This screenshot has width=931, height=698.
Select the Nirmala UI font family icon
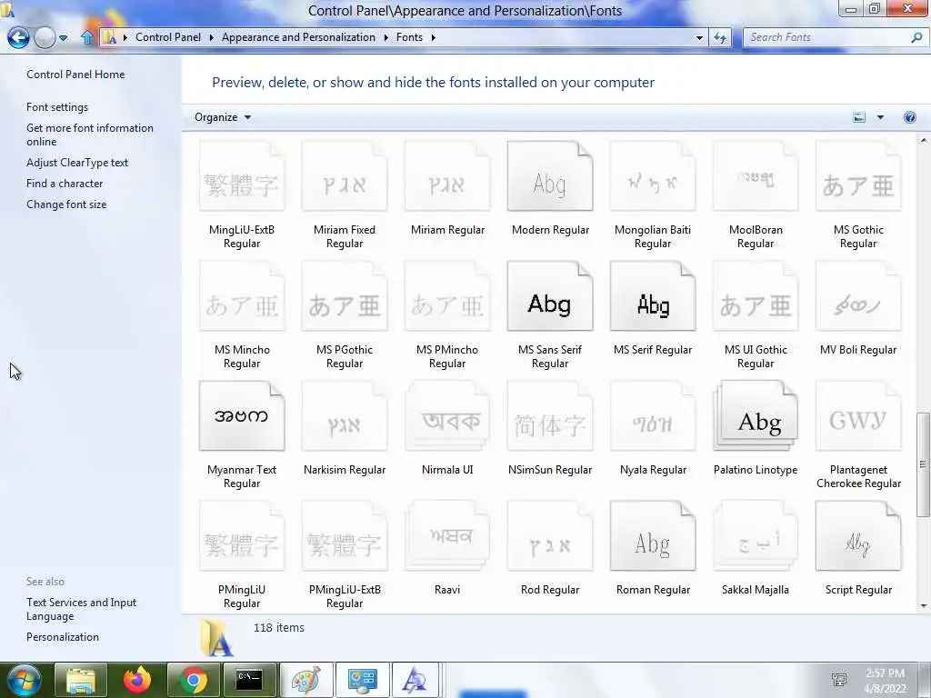[x=447, y=415]
